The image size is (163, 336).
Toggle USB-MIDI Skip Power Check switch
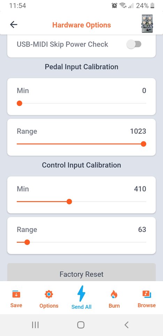coord(134,44)
